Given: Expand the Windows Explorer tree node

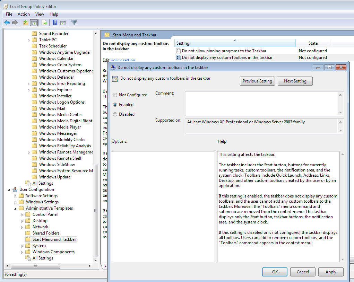Looking at the screenshot, I should pyautogui.click(x=28, y=90).
